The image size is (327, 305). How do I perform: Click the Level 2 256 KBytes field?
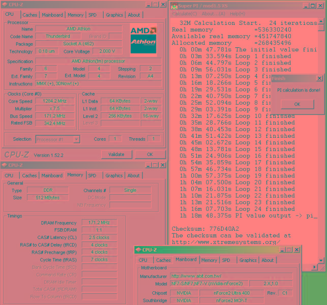(120, 116)
